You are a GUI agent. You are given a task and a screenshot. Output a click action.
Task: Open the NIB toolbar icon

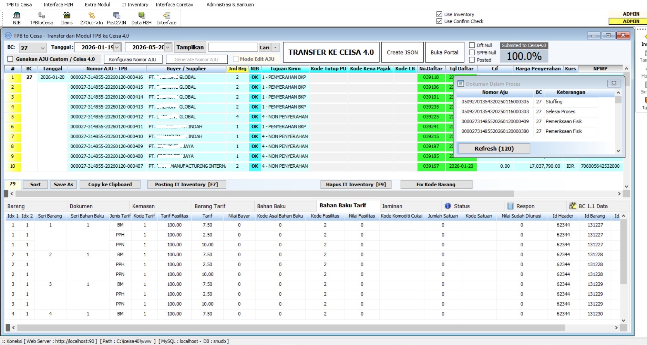pyautogui.click(x=17, y=18)
